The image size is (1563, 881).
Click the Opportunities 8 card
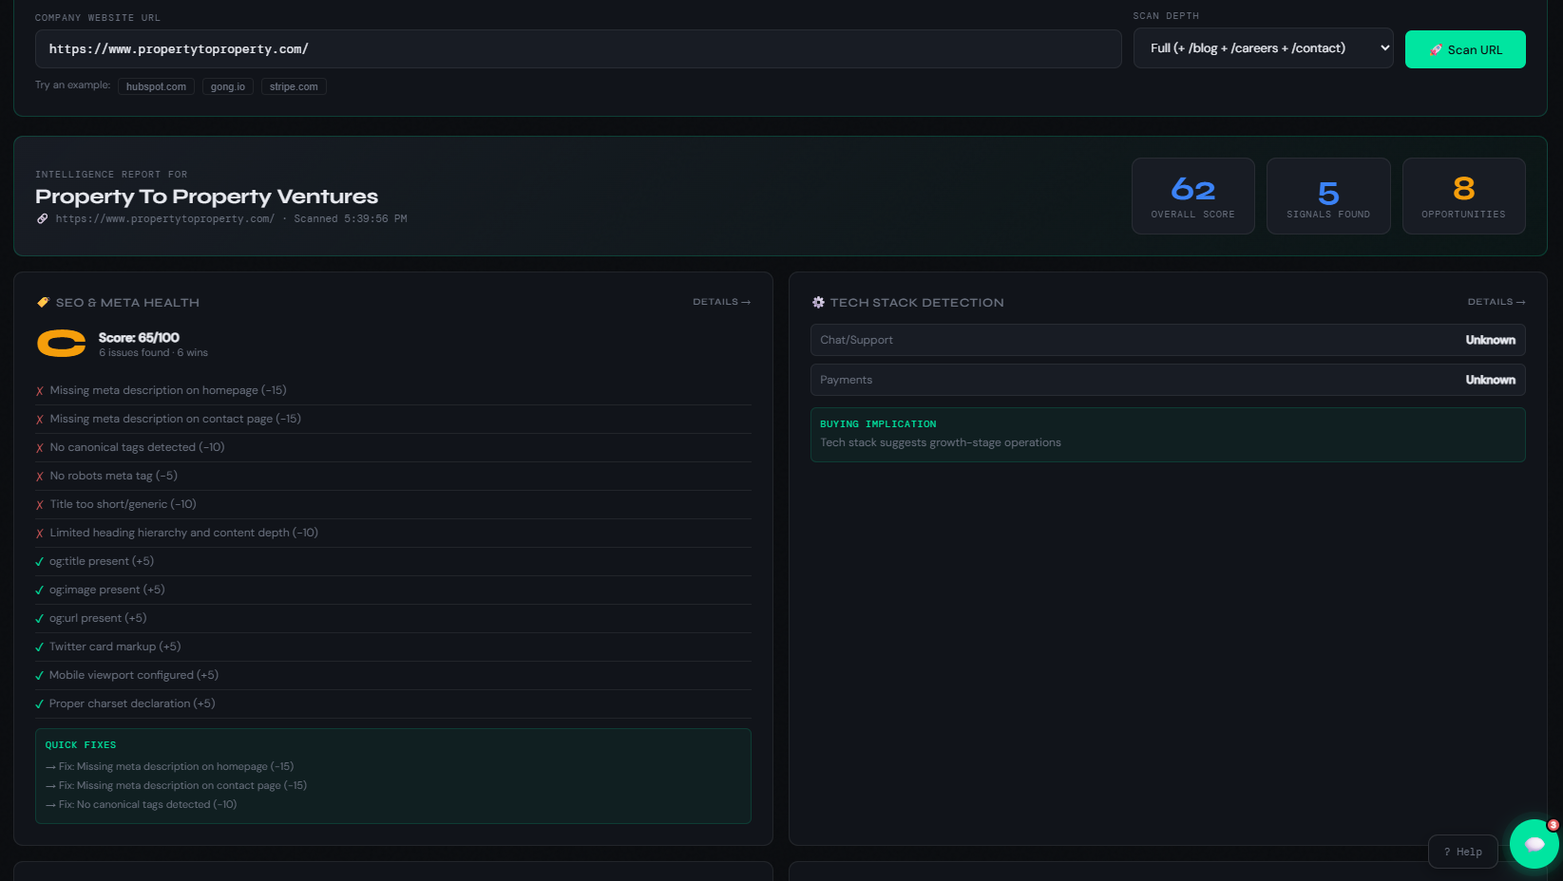tap(1463, 196)
